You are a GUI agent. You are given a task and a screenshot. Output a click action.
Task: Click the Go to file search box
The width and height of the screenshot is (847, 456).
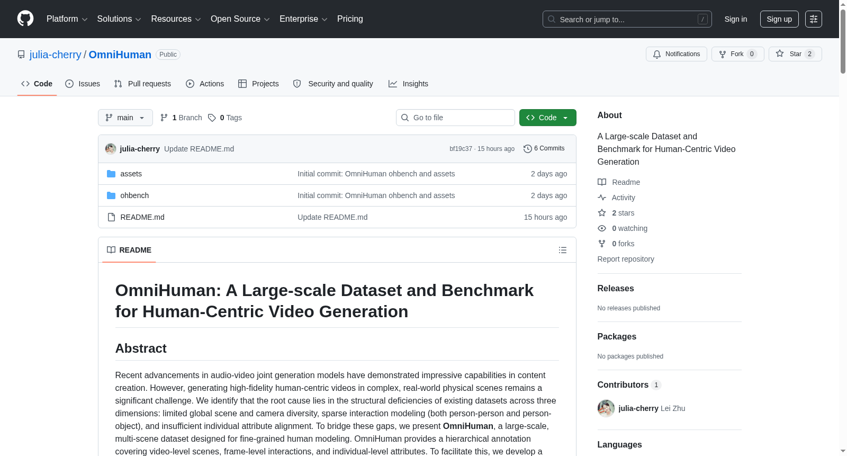point(455,118)
